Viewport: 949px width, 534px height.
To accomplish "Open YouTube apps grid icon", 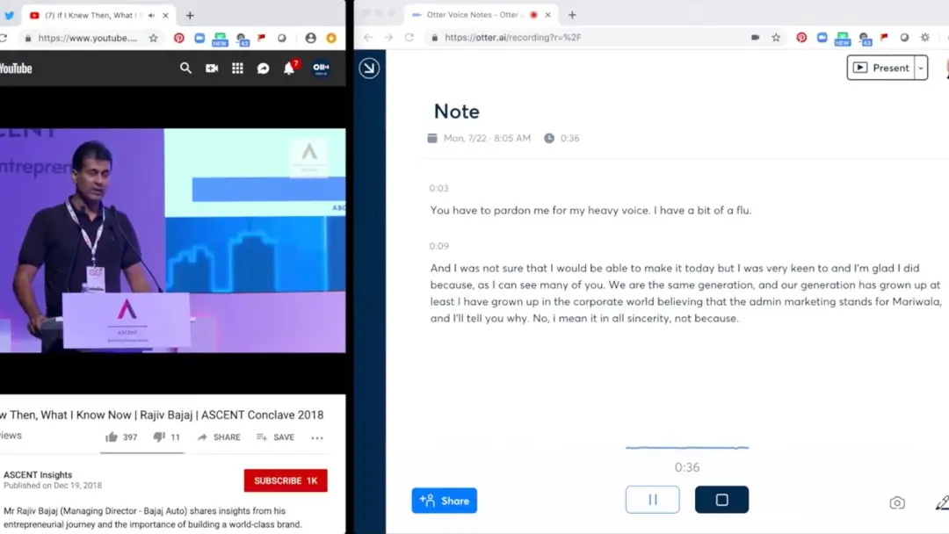I will 237,69.
